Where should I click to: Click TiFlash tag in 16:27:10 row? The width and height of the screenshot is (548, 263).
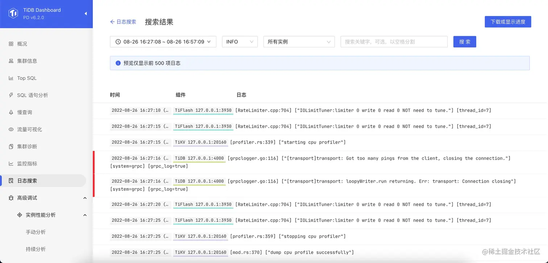tap(203, 111)
